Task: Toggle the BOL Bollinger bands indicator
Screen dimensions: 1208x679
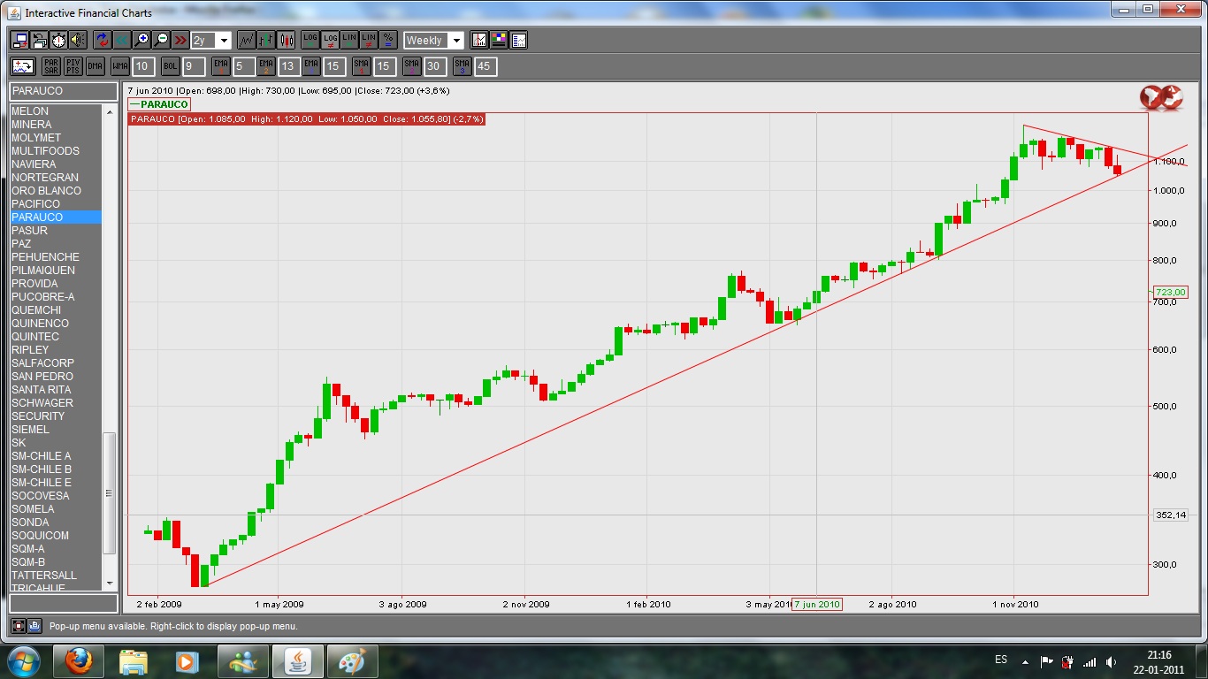Action: coord(170,66)
